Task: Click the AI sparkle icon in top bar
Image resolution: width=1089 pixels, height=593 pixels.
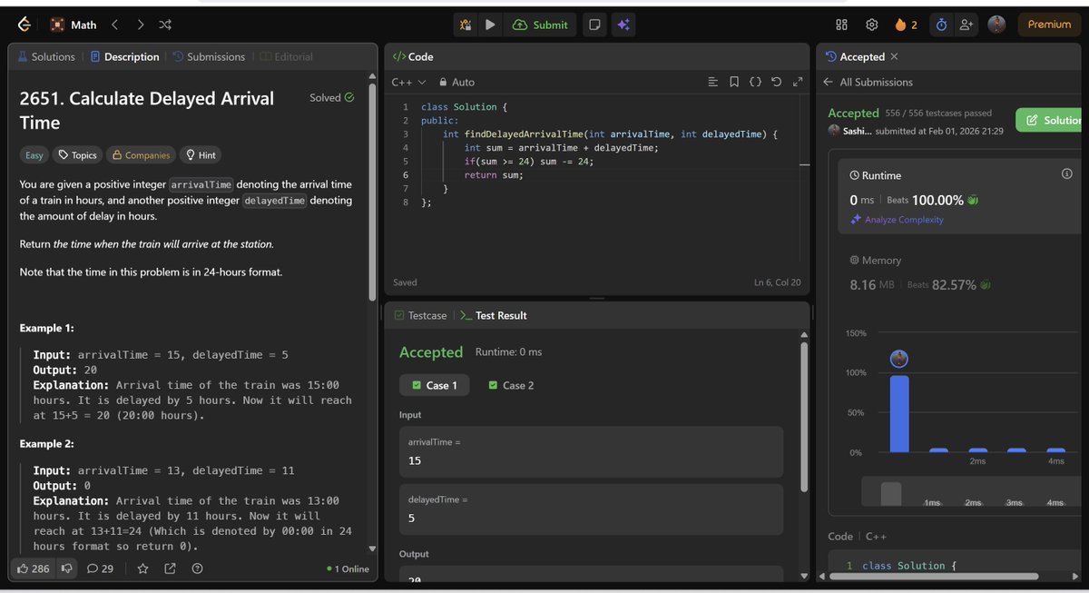Action: tap(623, 25)
